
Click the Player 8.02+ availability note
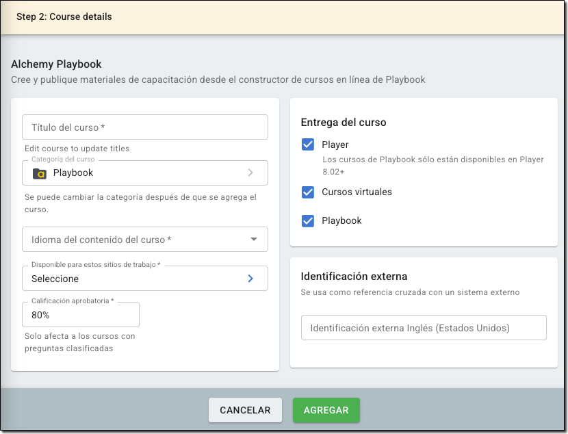(x=433, y=165)
